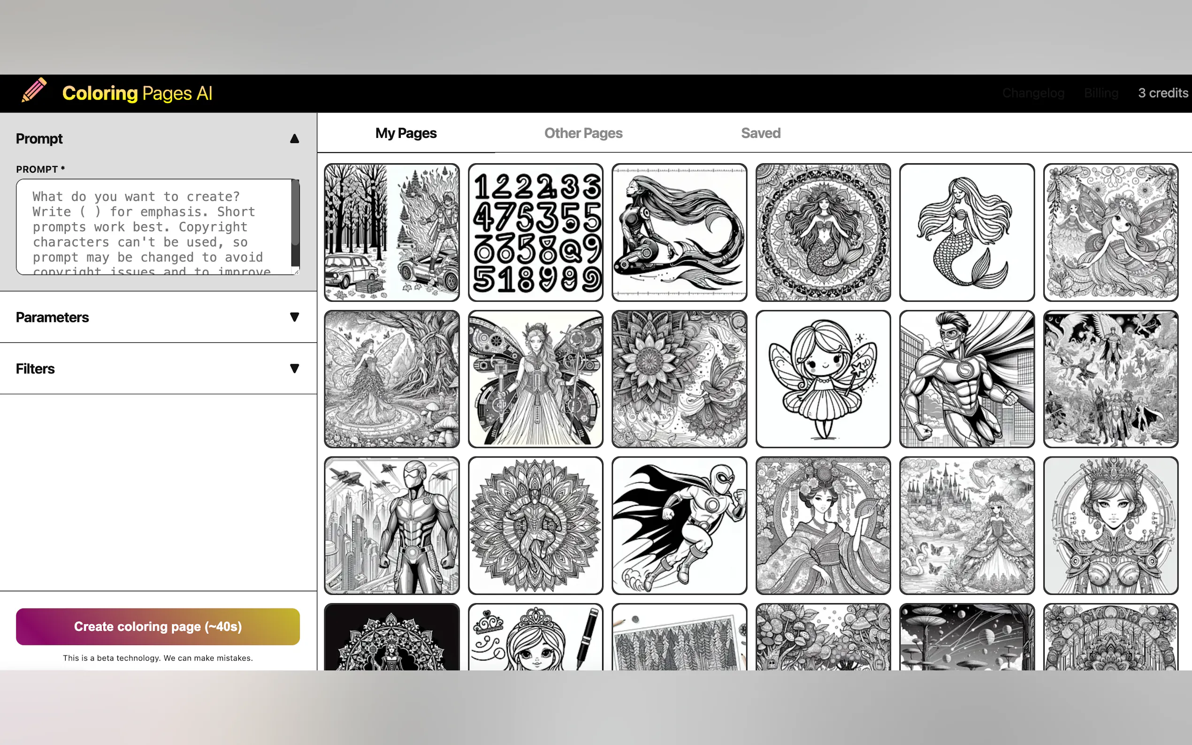Open the cute chibi fairy thumbnail
The height and width of the screenshot is (745, 1192).
[822, 379]
